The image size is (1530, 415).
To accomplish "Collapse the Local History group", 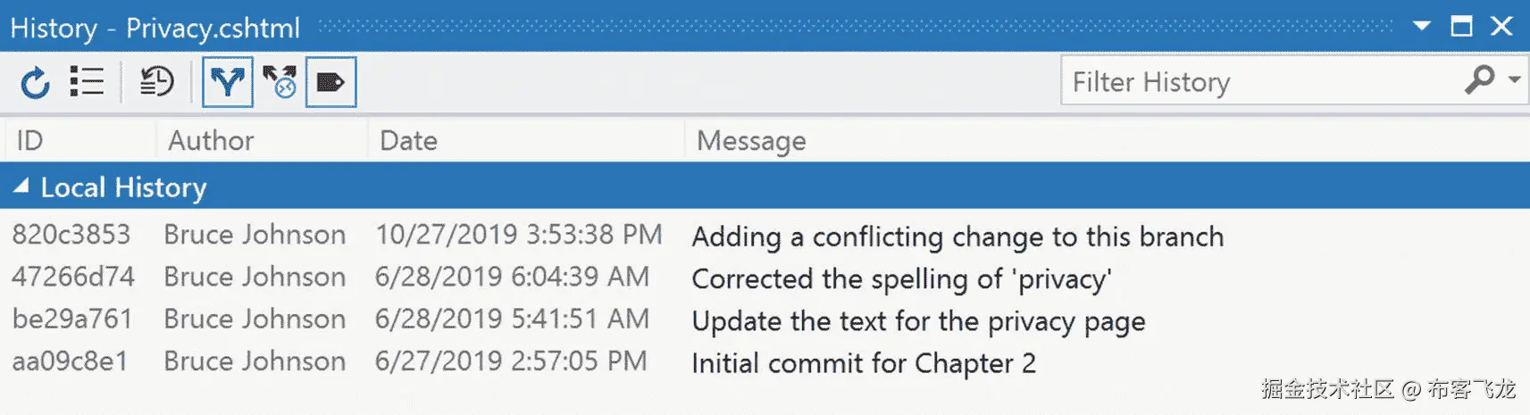I will coord(21,187).
